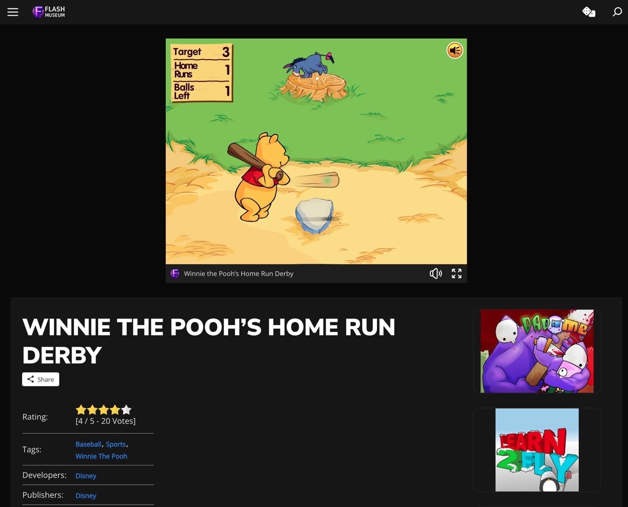628x507 pixels.
Task: Open the search magnifier icon
Action: pyautogui.click(x=617, y=12)
